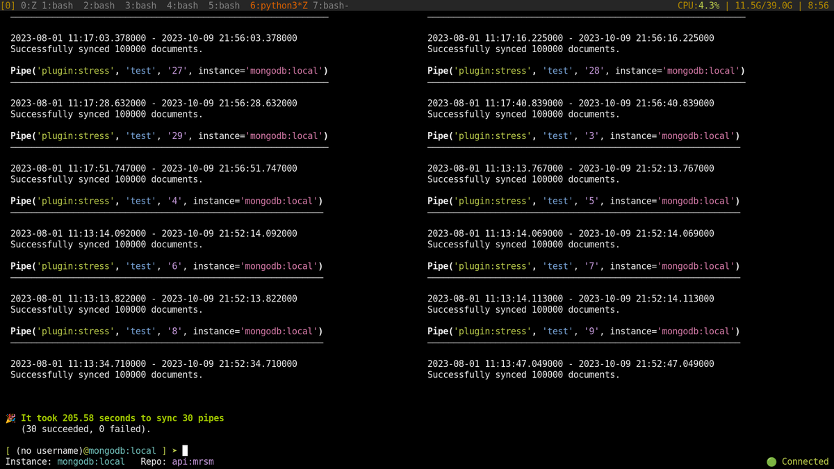Click 'mongodb:local' value after Instance: label
This screenshot has width=834, height=469.
[91, 461]
